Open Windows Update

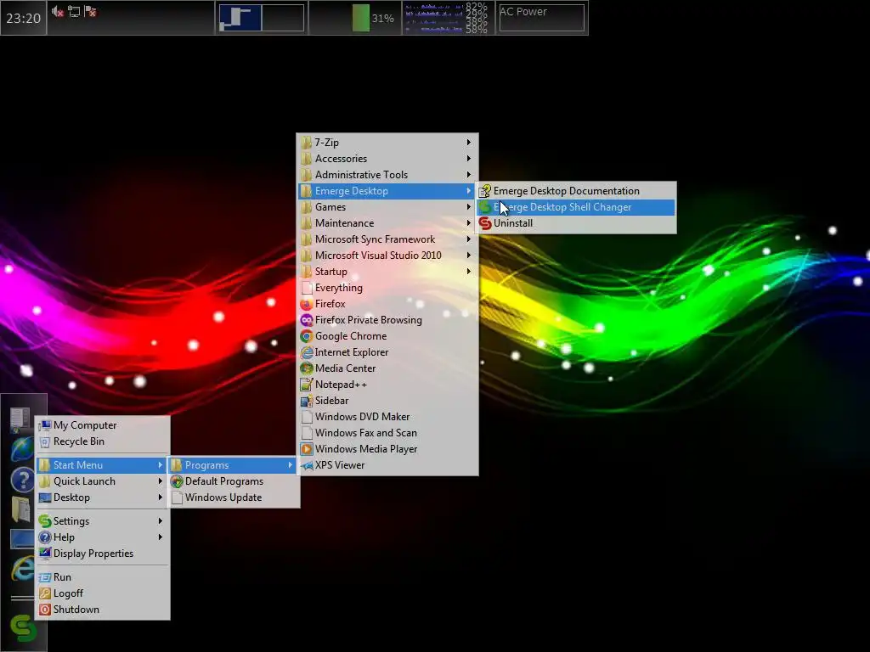234,497
